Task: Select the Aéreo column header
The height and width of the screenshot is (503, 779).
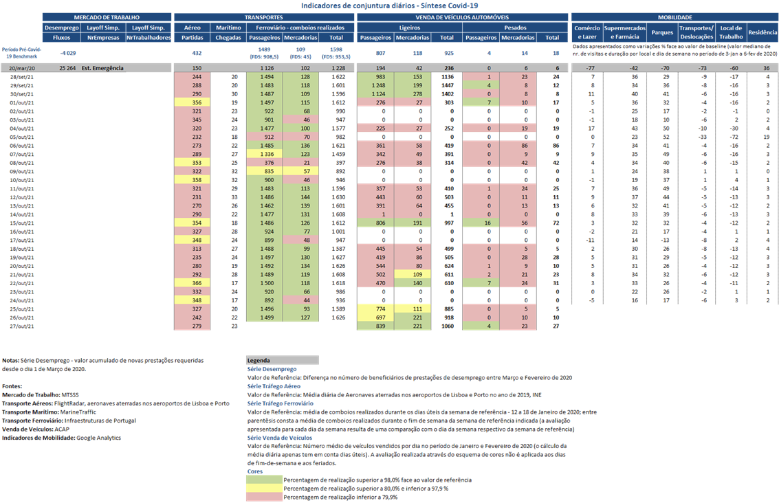Action: tap(193, 27)
